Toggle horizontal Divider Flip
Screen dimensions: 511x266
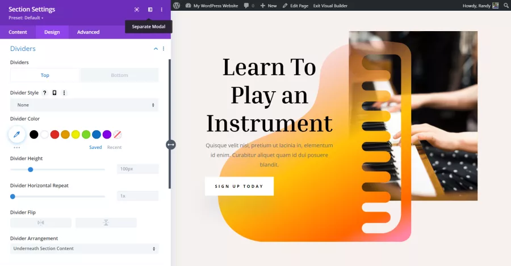pos(41,222)
